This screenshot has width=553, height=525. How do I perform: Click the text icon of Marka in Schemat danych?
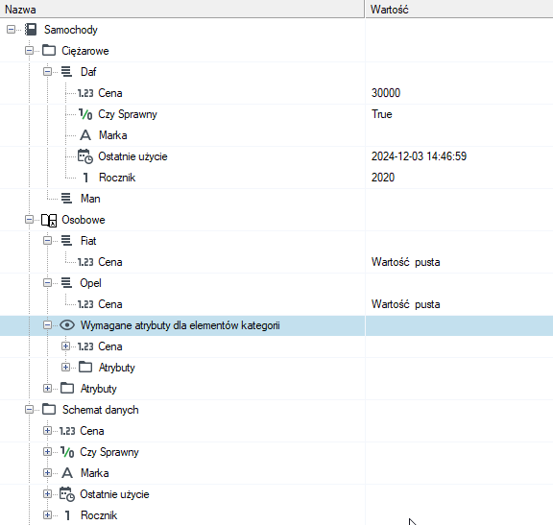(x=67, y=473)
